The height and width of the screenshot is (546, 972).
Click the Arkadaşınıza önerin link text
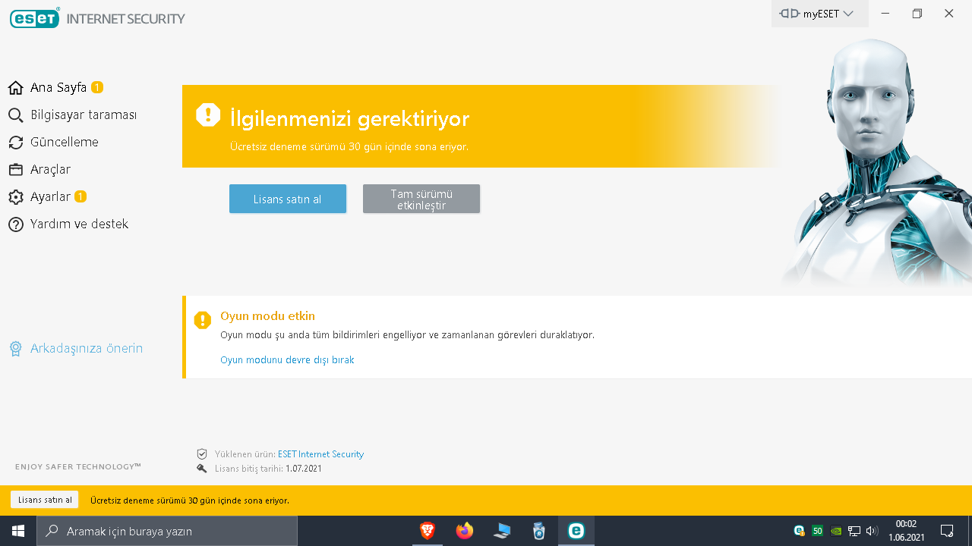(87, 349)
